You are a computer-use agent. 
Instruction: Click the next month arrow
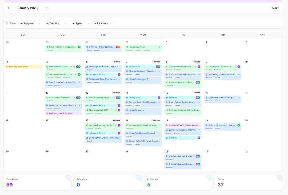coord(47,8)
